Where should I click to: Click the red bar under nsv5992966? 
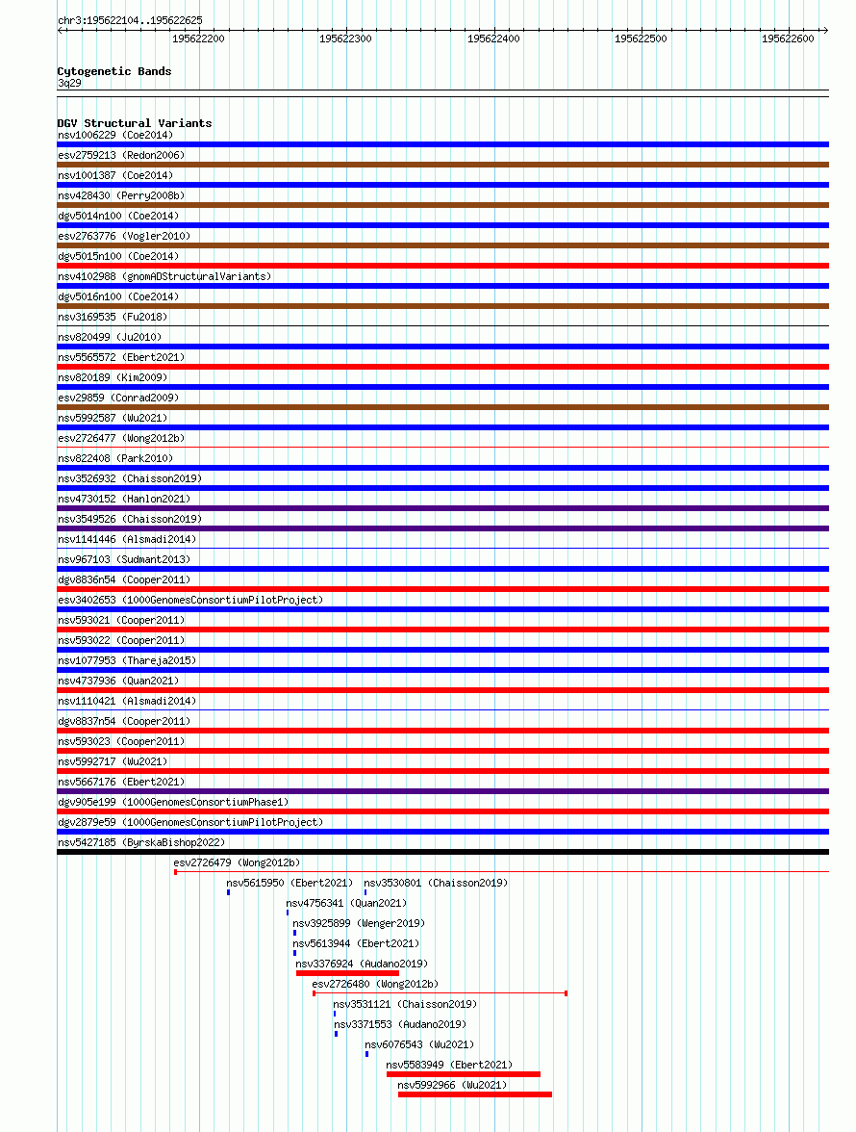475,1094
